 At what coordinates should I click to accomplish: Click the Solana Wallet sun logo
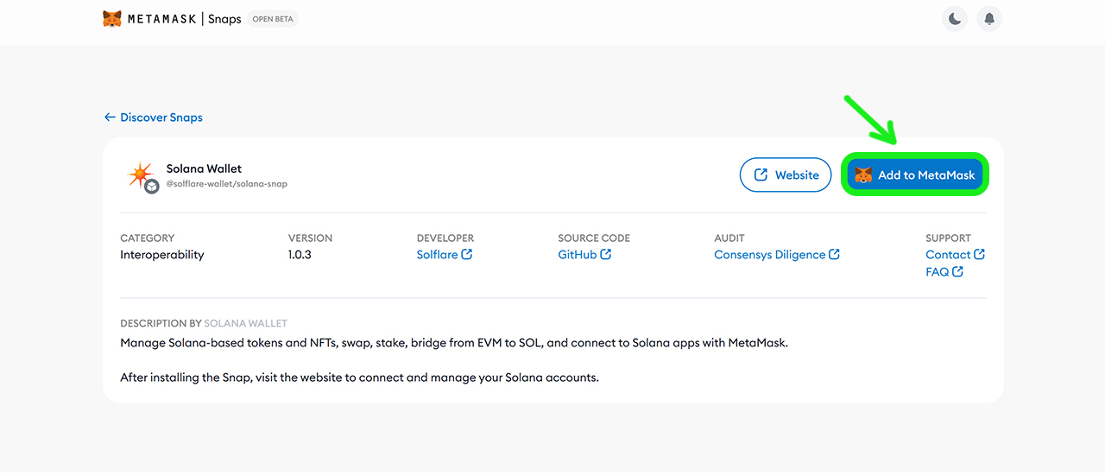tap(140, 175)
